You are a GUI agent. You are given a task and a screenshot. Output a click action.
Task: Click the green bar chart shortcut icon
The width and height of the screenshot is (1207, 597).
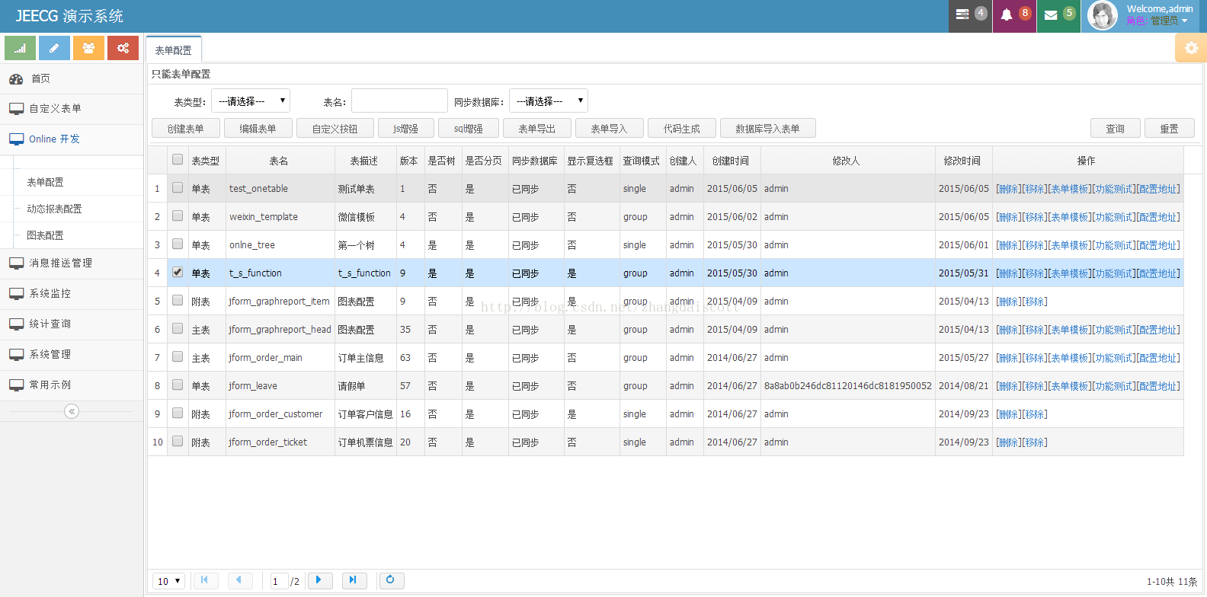click(20, 48)
